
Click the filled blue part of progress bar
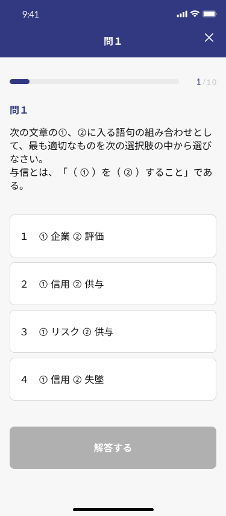click(20, 82)
